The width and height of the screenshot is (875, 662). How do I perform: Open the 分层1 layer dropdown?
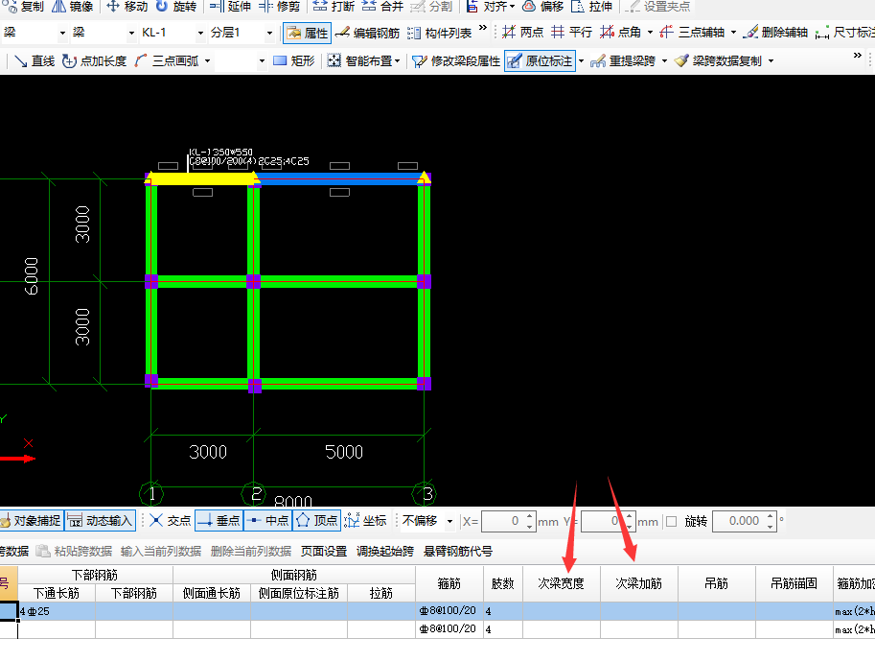point(269,33)
